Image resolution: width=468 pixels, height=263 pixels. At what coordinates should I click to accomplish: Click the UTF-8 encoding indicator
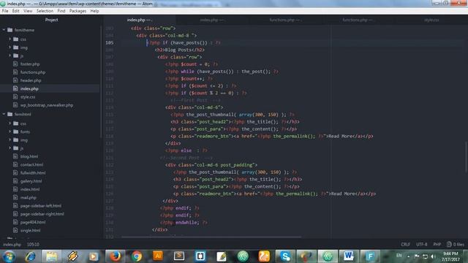pos(421,244)
